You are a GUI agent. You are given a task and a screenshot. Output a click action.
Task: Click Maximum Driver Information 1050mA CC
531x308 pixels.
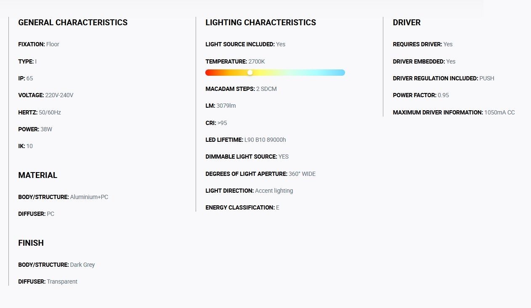[x=454, y=112]
